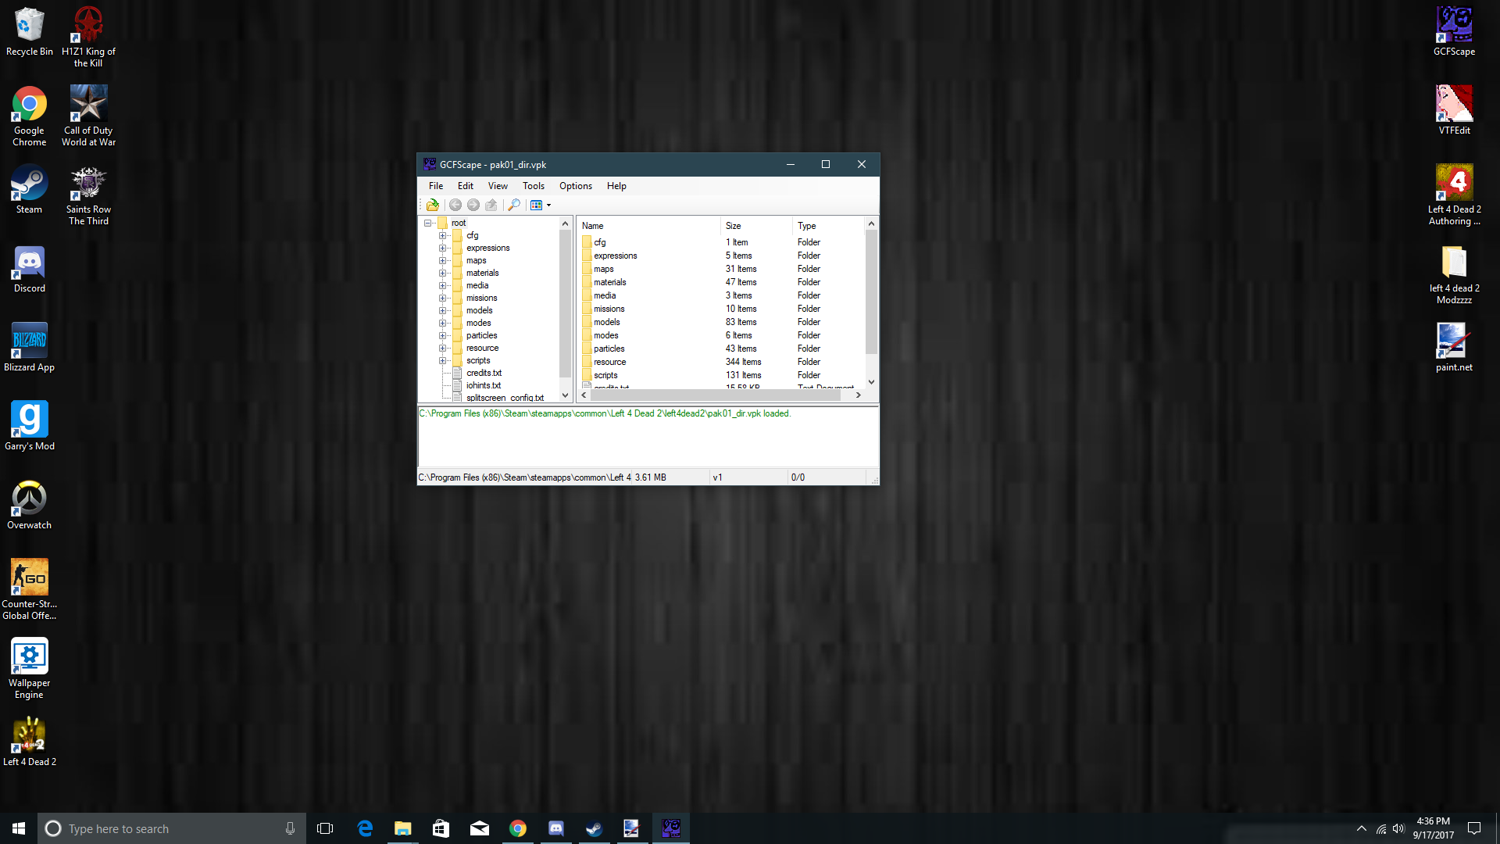The height and width of the screenshot is (844, 1500).
Task: Click the view style grid icon
Action: [x=536, y=205]
